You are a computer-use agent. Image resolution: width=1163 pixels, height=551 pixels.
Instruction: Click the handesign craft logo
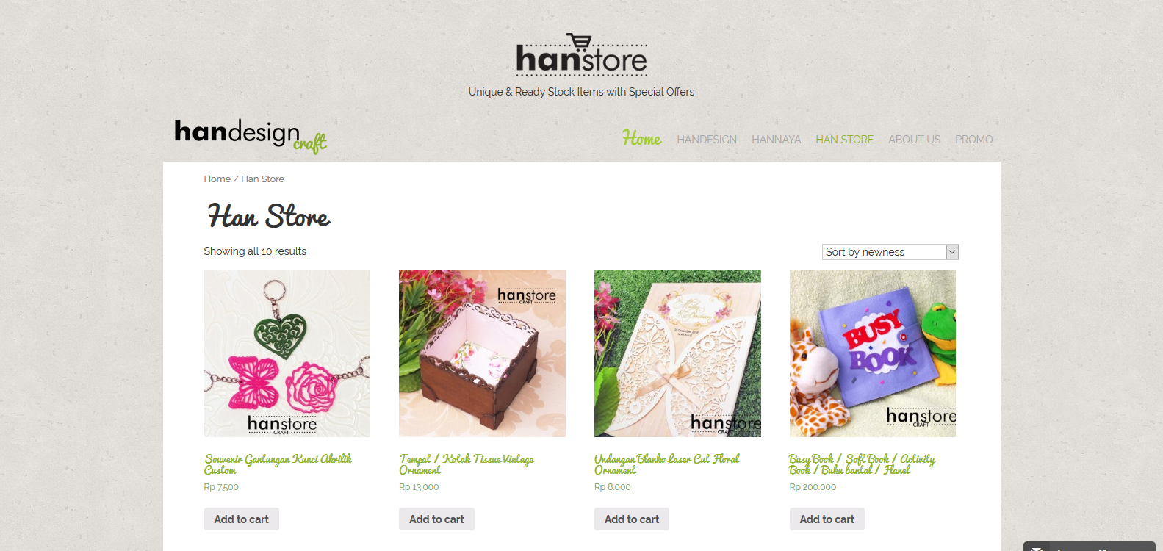coord(251,135)
